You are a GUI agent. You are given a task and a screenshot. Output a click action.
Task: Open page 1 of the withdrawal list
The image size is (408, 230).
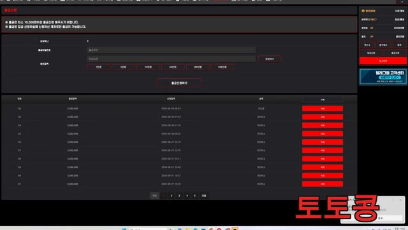(164, 196)
